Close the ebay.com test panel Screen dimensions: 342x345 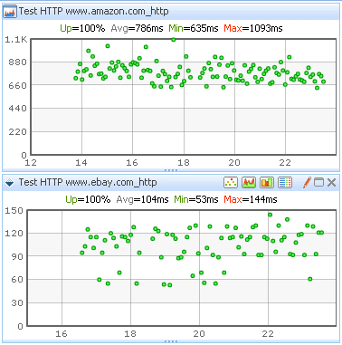[x=332, y=183]
